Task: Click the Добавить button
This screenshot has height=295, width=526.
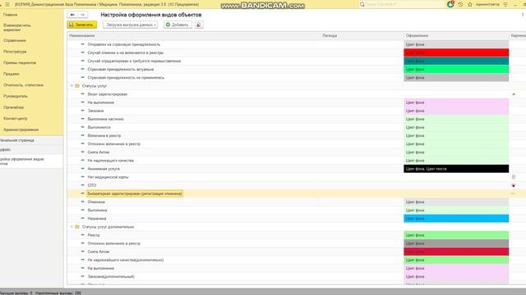Action: [x=178, y=25]
